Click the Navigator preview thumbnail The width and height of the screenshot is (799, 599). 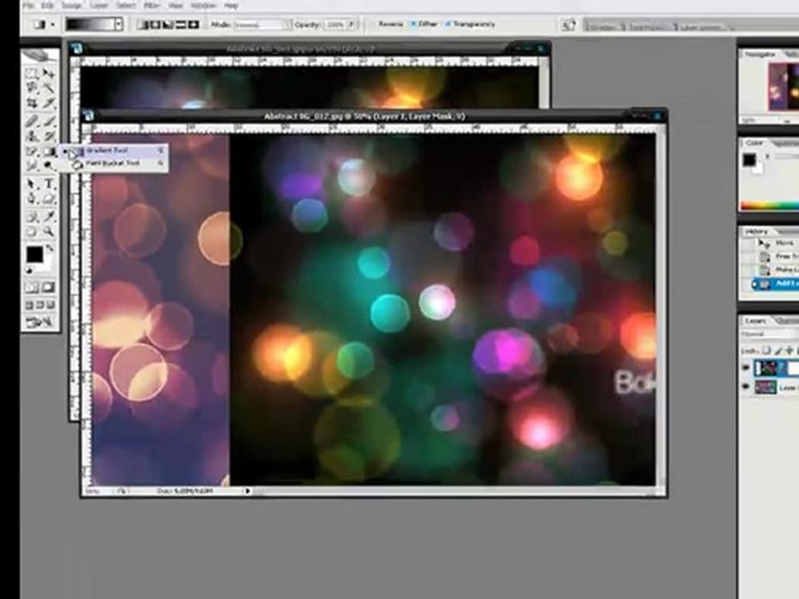[x=784, y=86]
